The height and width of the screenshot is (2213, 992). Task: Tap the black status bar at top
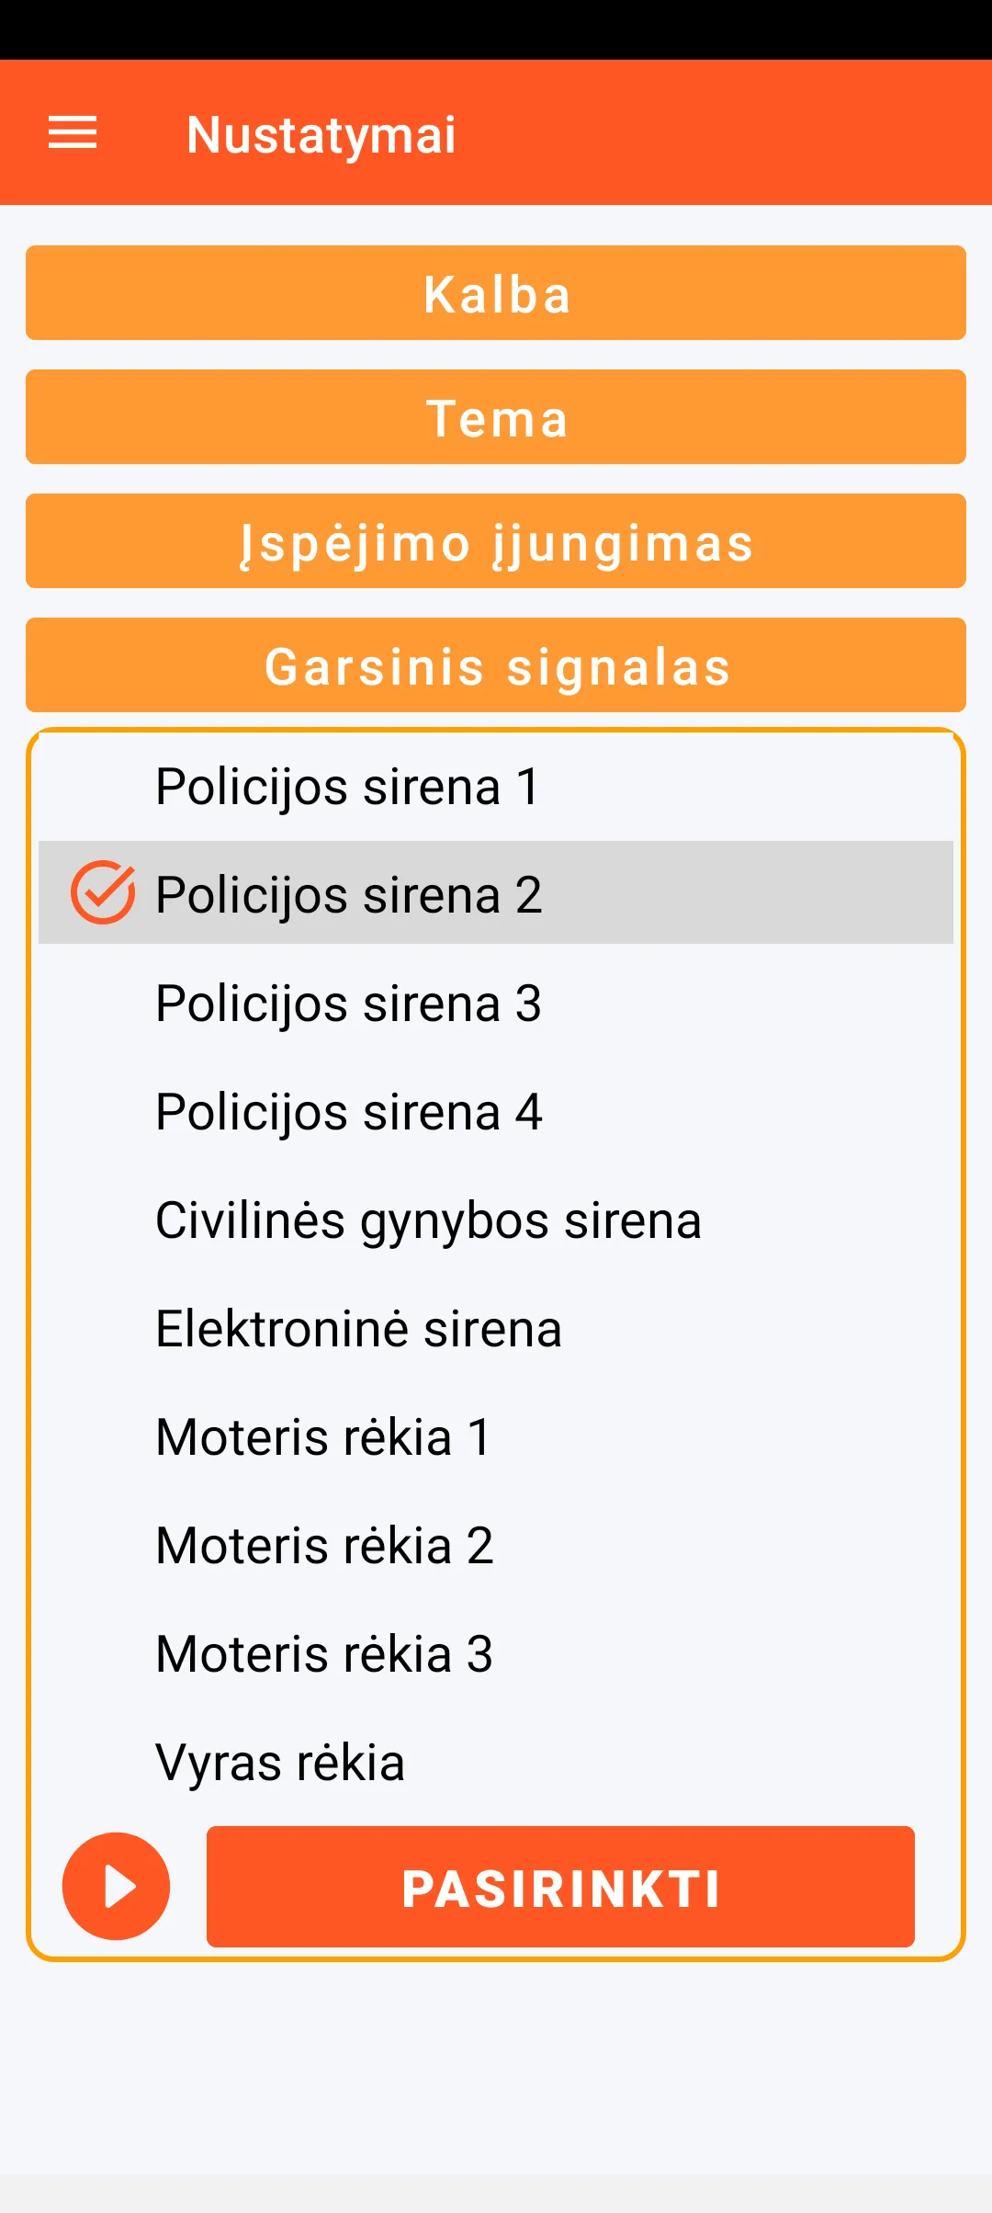pos(496,29)
